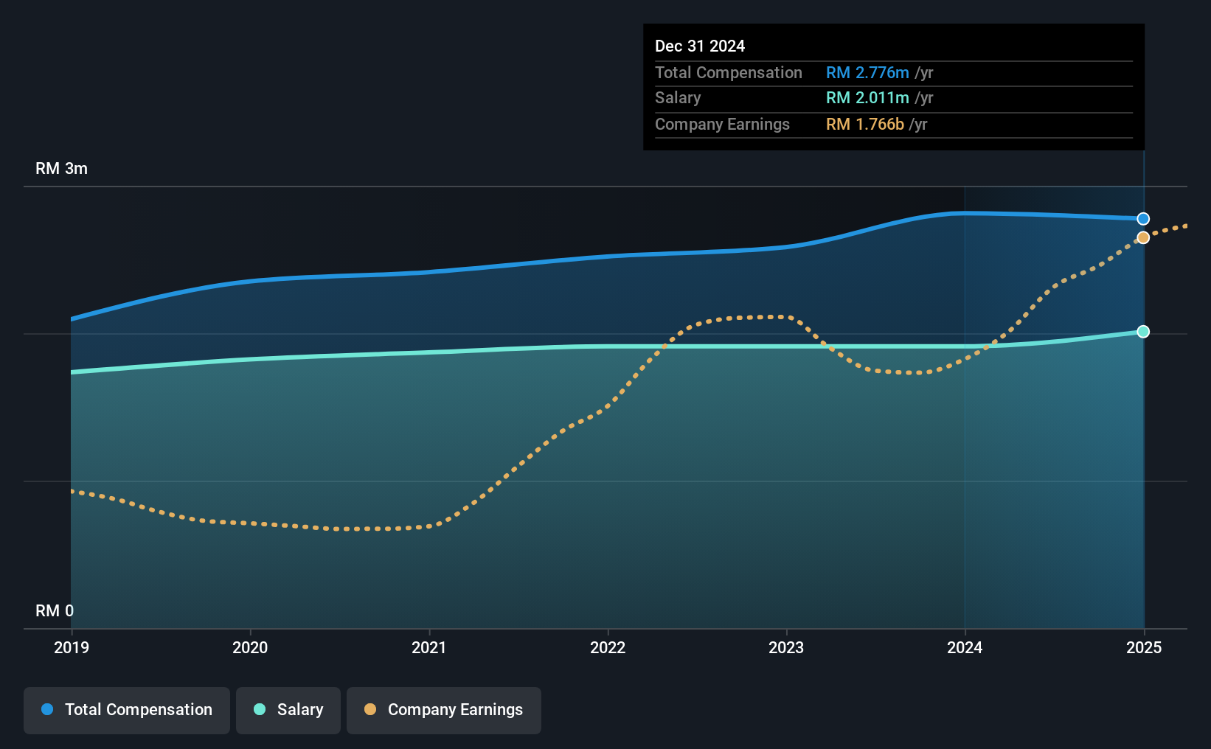Click the orange dot in Company Earnings legend
The height and width of the screenshot is (749, 1211).
(370, 709)
